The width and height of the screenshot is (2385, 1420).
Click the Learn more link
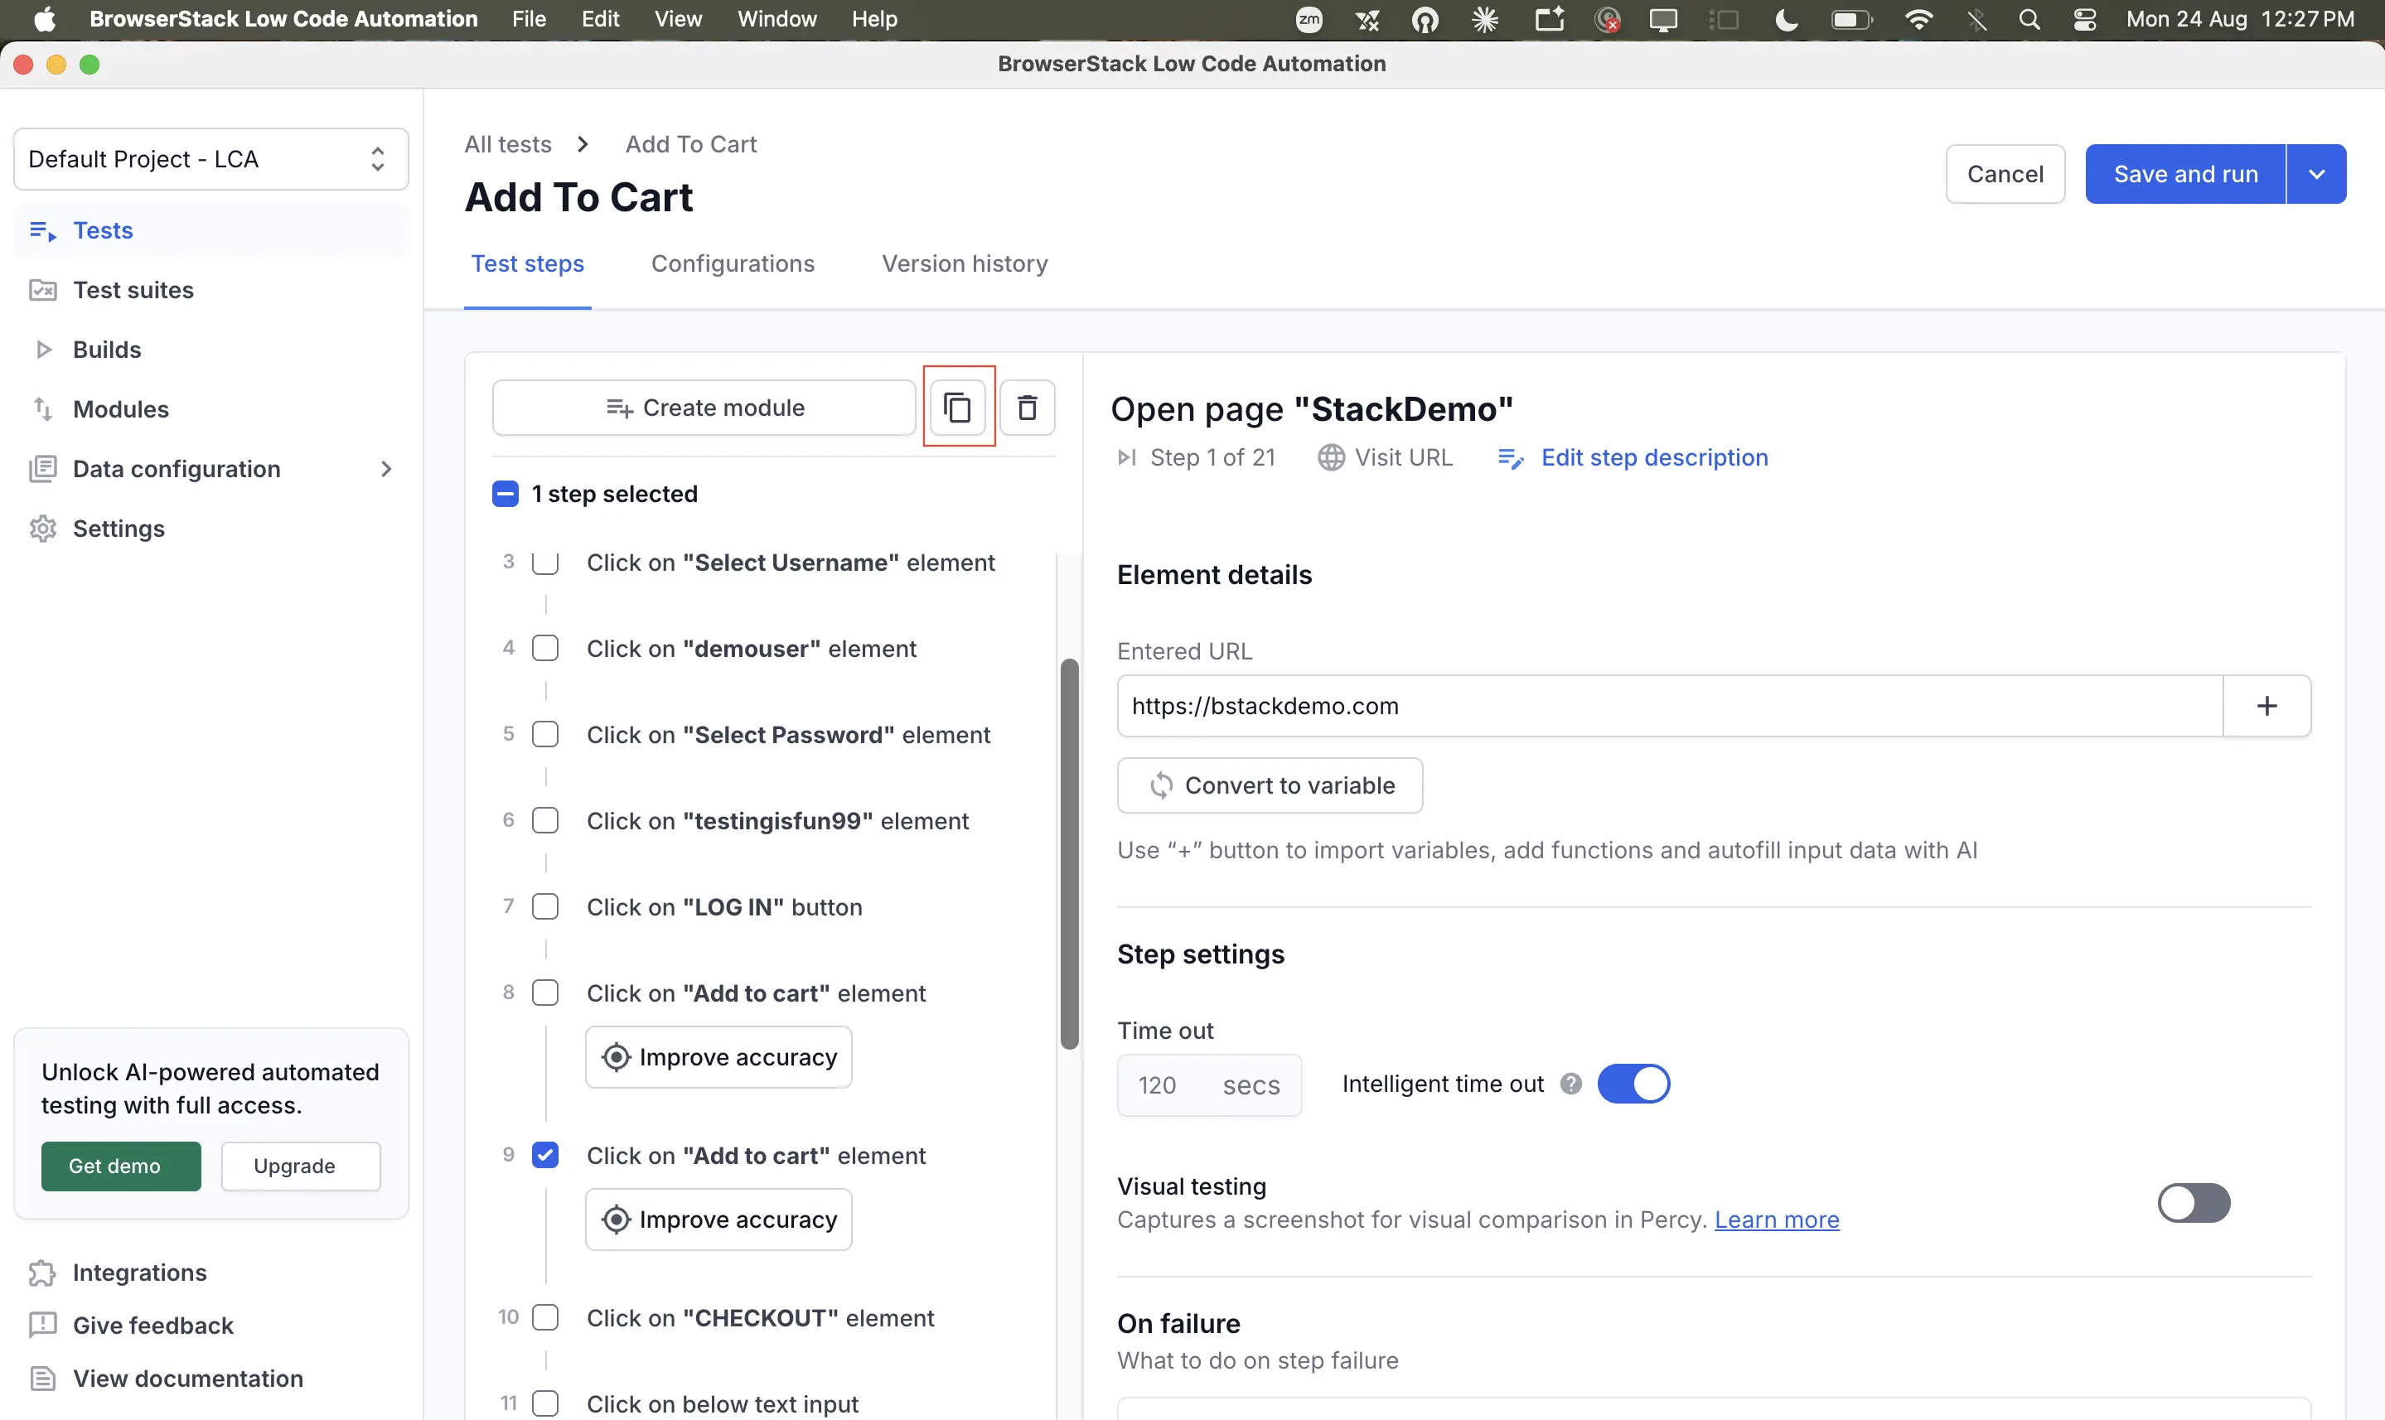(1776, 1220)
